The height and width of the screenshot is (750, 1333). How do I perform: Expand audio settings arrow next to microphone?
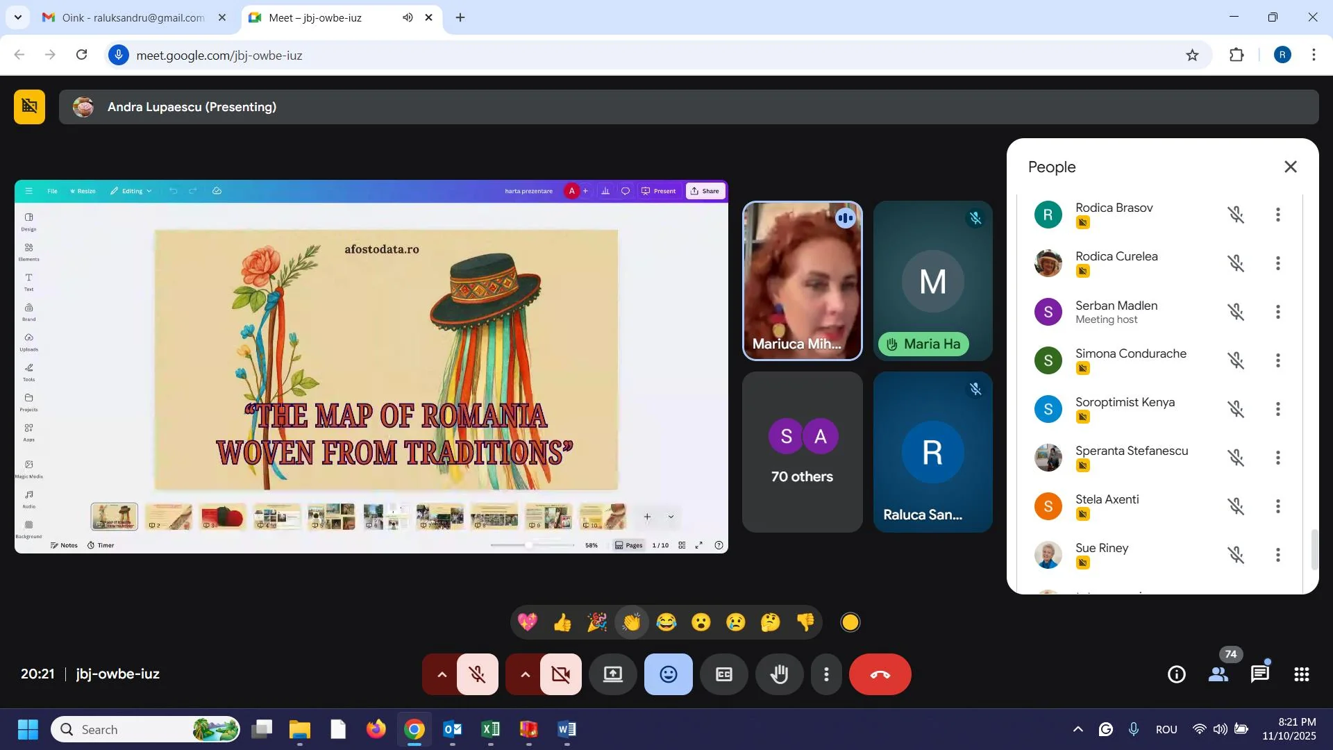442,674
